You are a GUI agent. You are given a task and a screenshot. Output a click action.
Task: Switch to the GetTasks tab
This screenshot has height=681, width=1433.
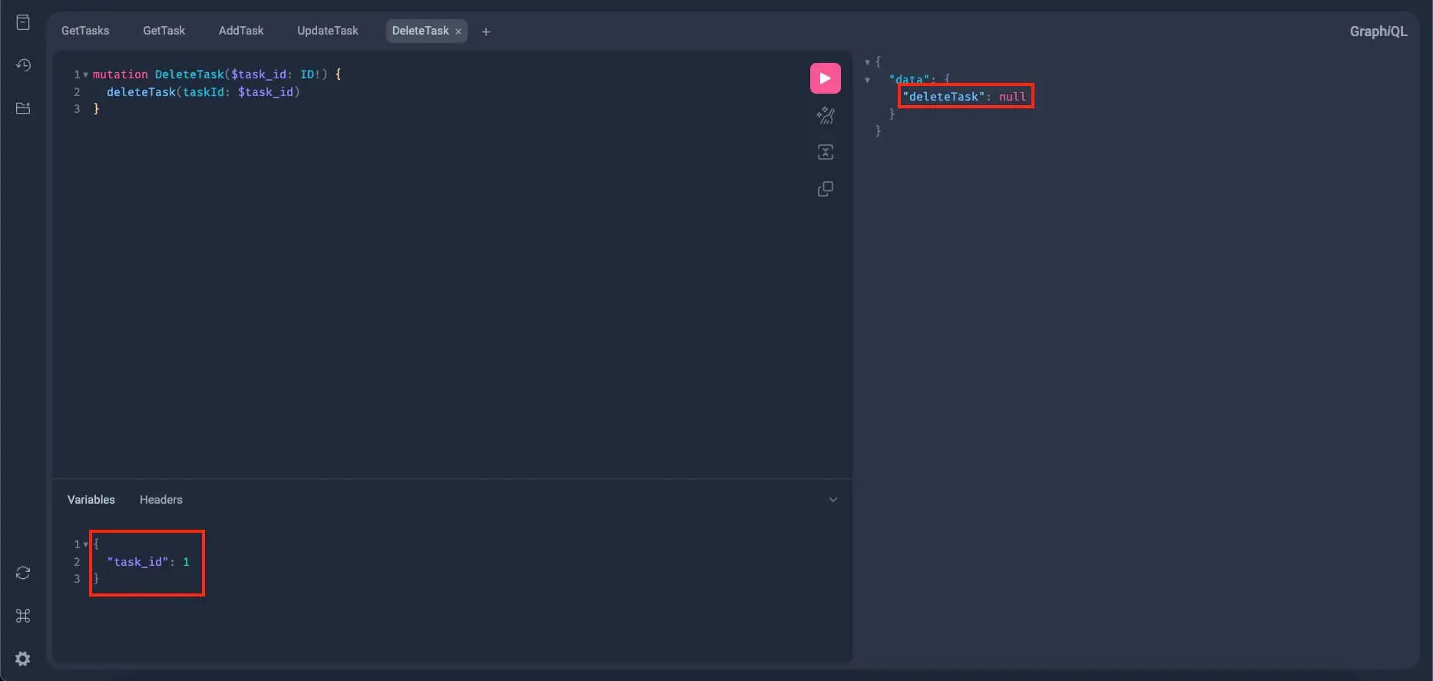point(85,31)
